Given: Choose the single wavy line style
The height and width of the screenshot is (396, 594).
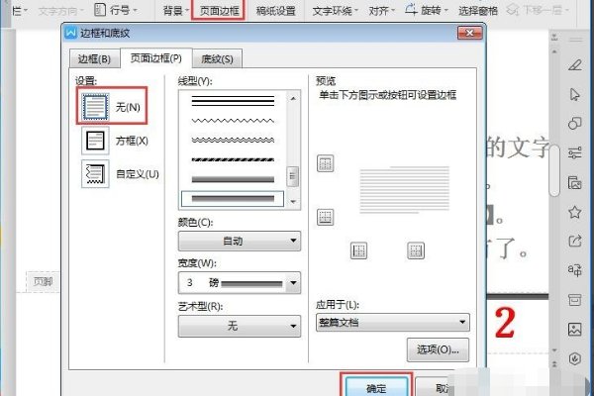Looking at the screenshot, I should point(233,121).
